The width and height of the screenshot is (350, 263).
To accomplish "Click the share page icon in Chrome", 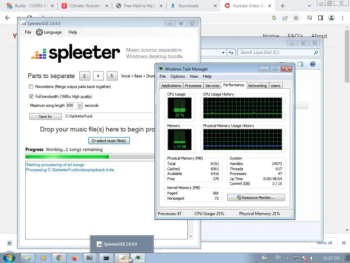I will coord(285,18).
